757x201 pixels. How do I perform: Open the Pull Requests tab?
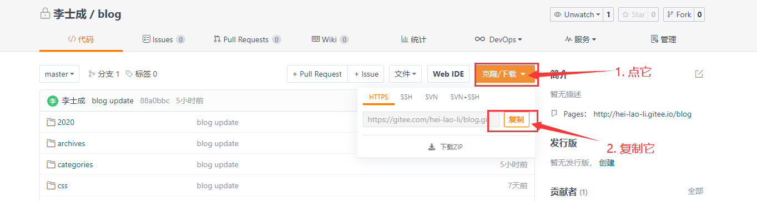point(247,39)
